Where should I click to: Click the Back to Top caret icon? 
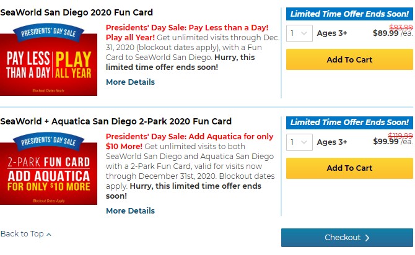coord(49,235)
